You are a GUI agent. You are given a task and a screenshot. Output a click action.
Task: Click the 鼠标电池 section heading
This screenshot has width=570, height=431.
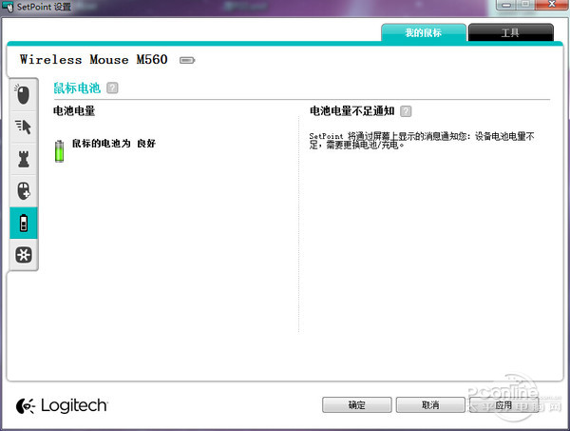[x=77, y=88]
